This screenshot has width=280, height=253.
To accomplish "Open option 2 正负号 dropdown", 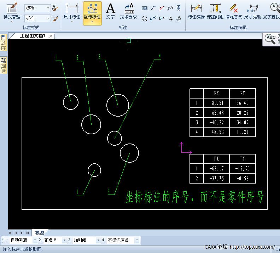I will click(64, 240).
